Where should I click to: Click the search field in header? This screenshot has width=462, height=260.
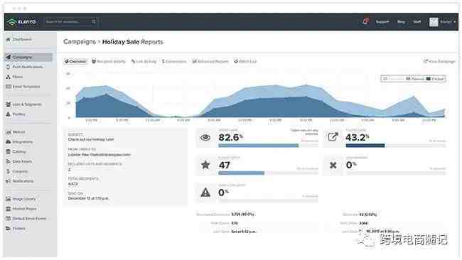(x=70, y=21)
